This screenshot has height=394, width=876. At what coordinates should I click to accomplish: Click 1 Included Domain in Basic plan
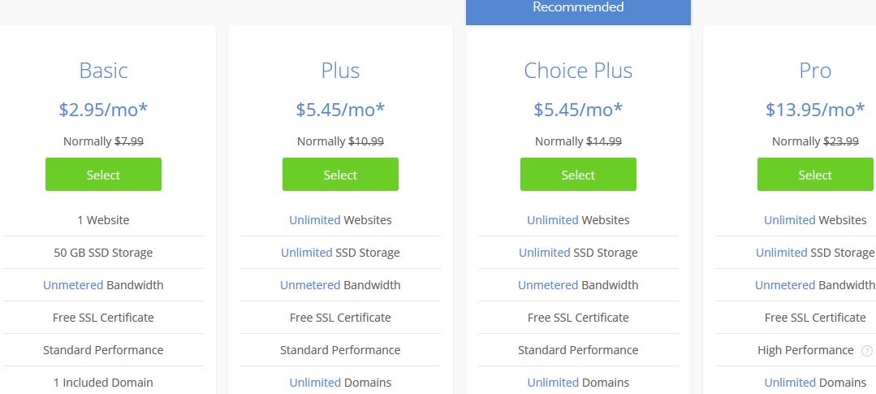click(103, 383)
